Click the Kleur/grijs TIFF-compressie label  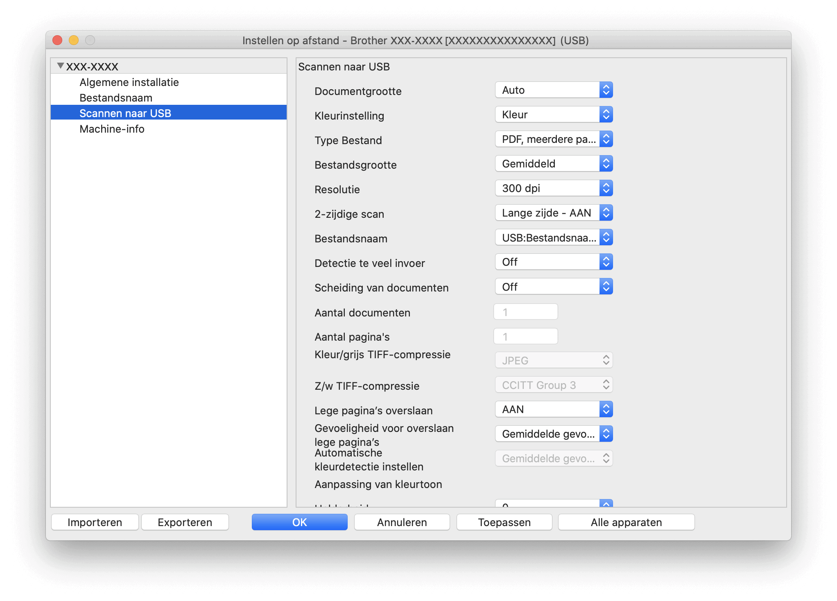click(382, 355)
